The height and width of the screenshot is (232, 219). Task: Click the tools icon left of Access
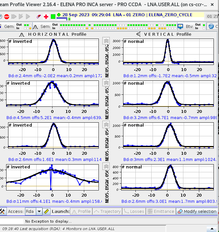click(3, 211)
